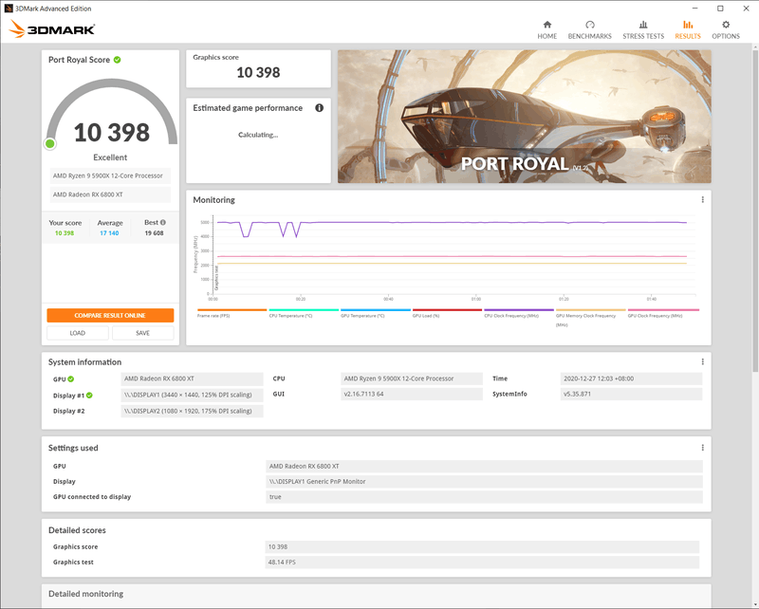Select the AMD Ryzen 9 5900X processor label
759x609 pixels.
point(110,175)
